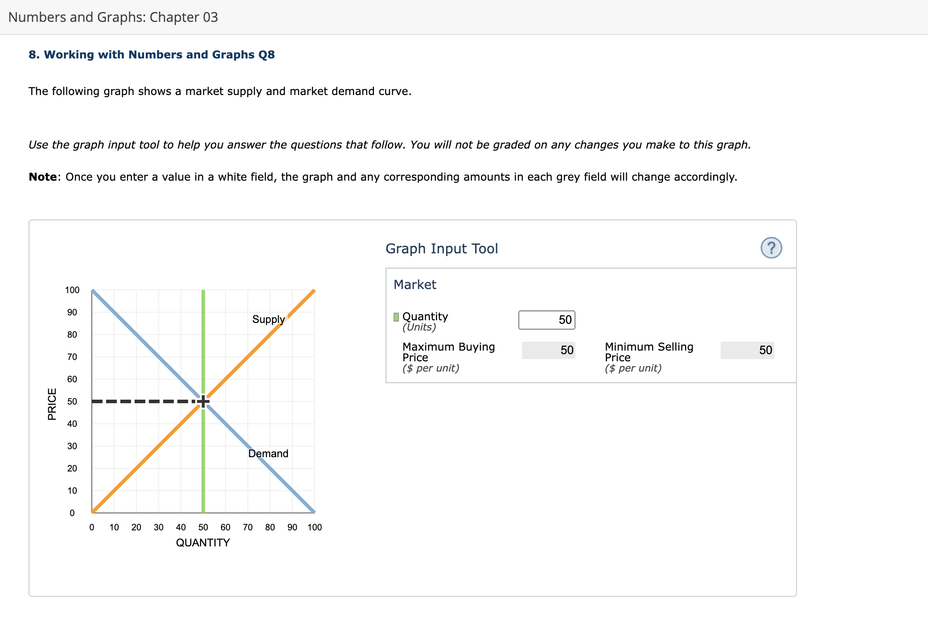Click the Supply label on the graph

coord(267,319)
